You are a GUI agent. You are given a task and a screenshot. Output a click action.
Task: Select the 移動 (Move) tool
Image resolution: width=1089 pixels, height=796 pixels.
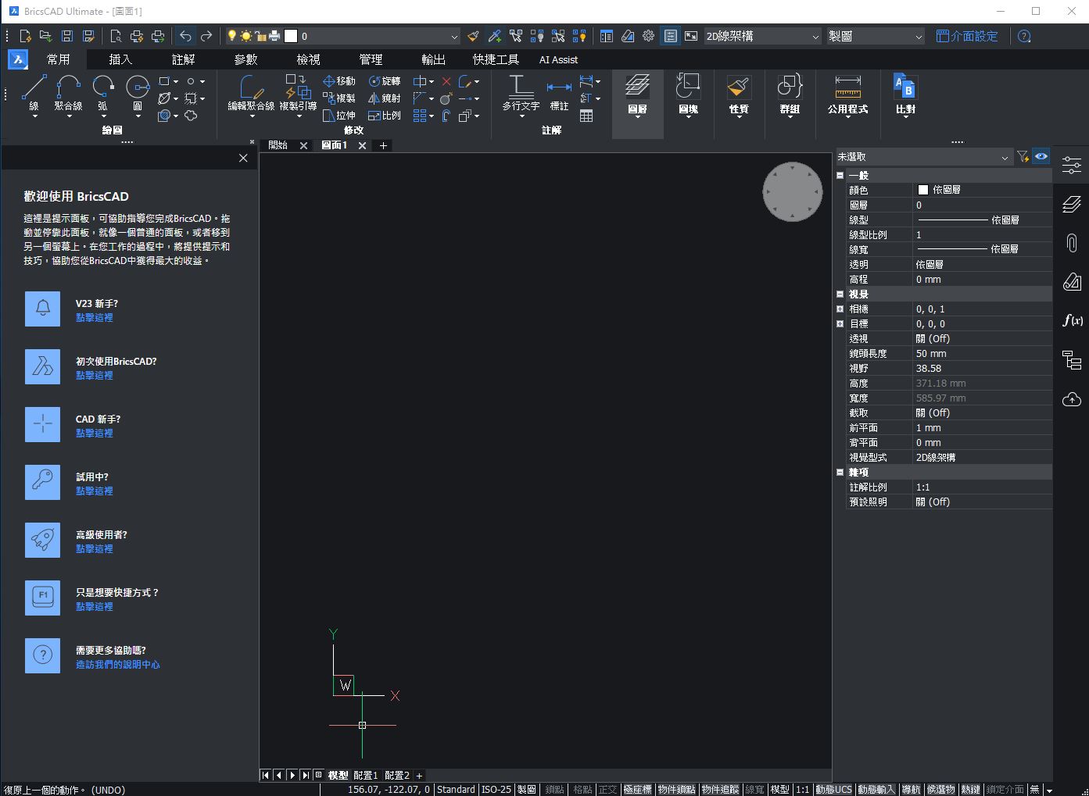click(339, 81)
